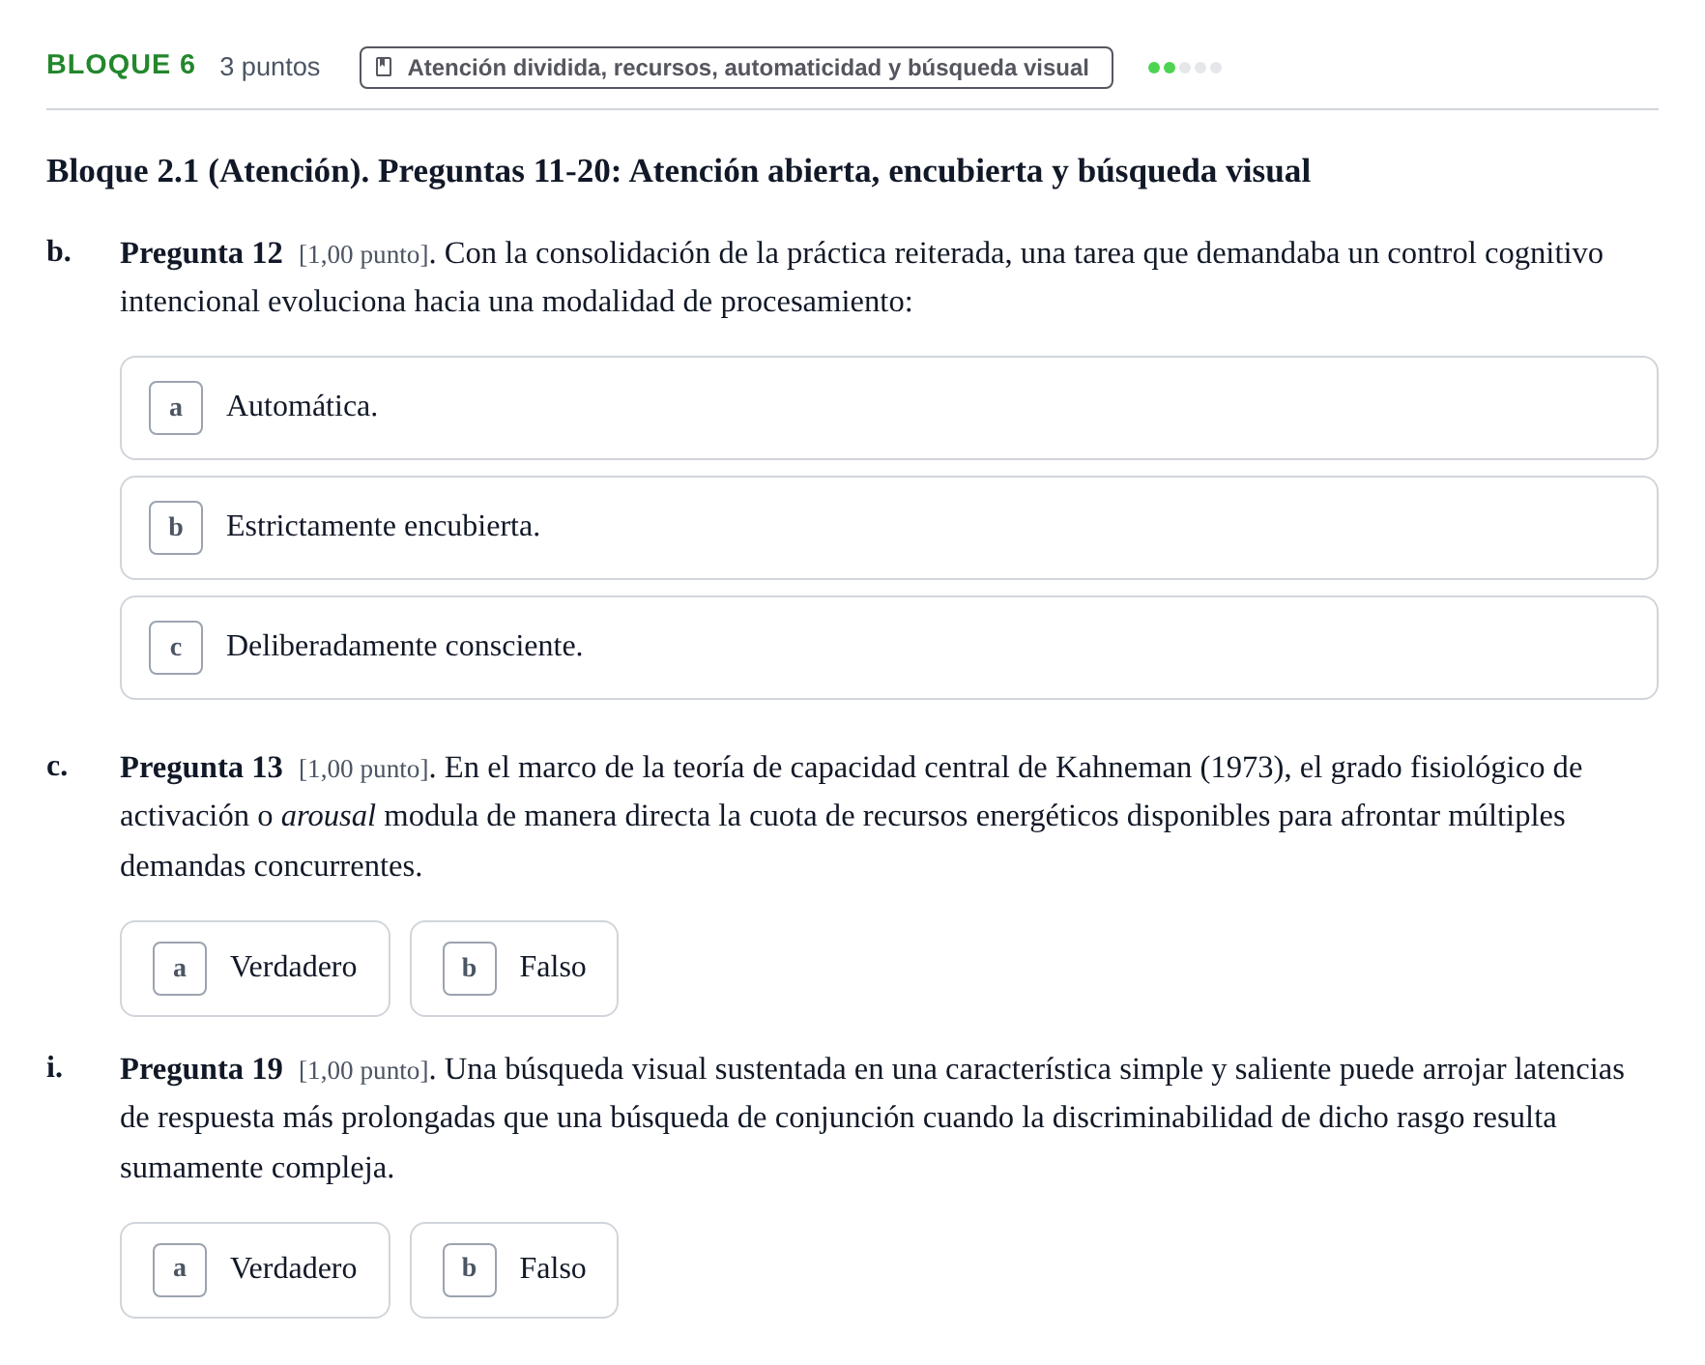Screen dimensions: 1705x1365
Task: Select answer 'Automática' for Pregunta 12
Action: (888, 408)
